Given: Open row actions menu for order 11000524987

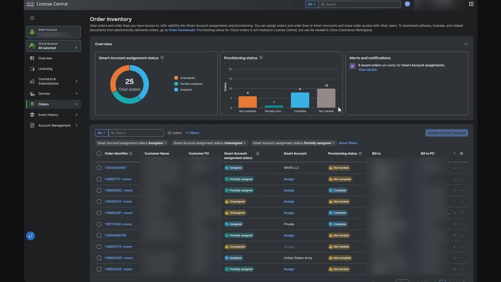Looking at the screenshot, I should (x=461, y=168).
